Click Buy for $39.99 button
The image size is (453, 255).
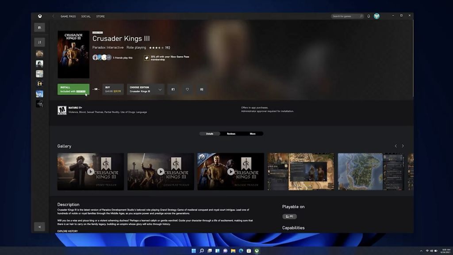(x=113, y=89)
